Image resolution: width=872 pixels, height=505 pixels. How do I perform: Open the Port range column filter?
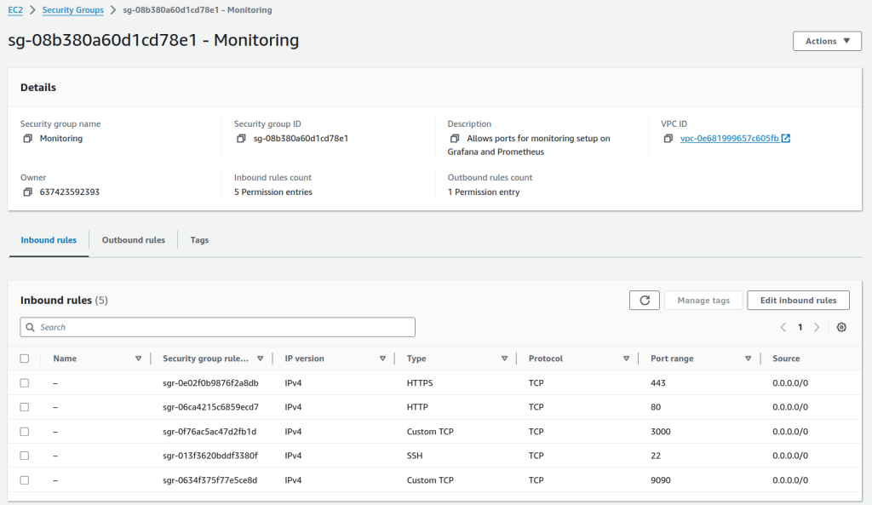(748, 358)
